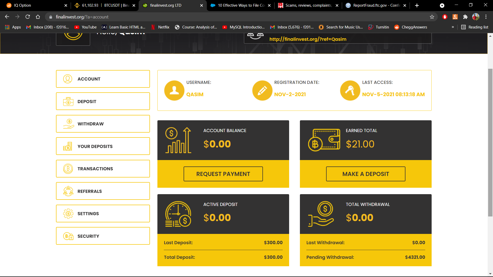Click the NOV-2-2021 registration date text
The image size is (493, 277).
point(290,94)
